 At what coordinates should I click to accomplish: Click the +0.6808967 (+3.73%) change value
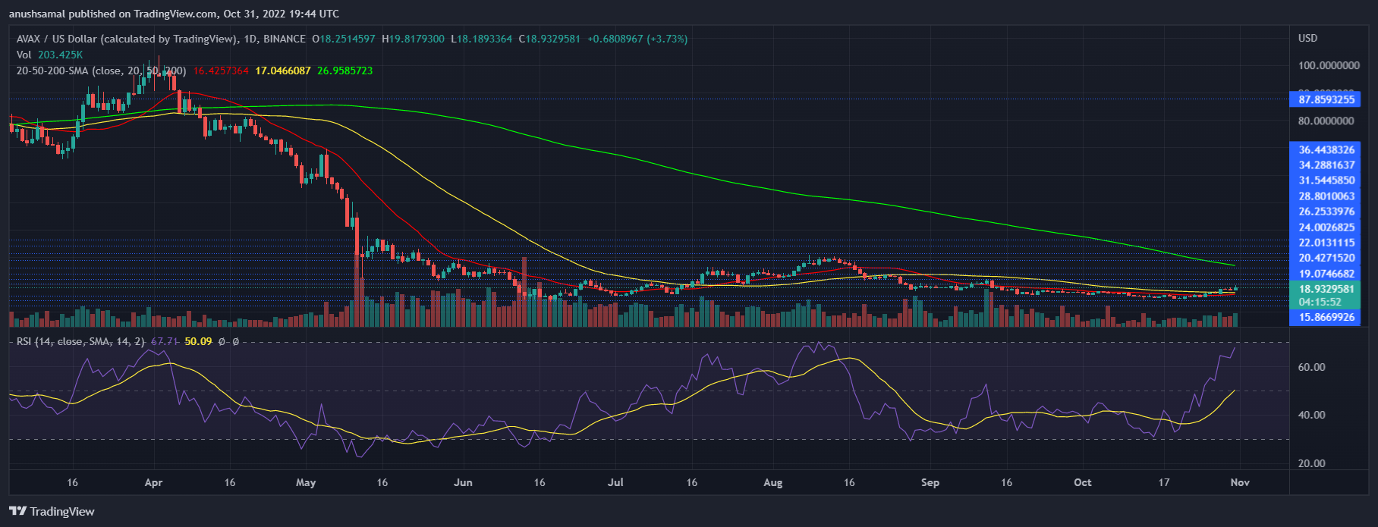[x=637, y=39]
